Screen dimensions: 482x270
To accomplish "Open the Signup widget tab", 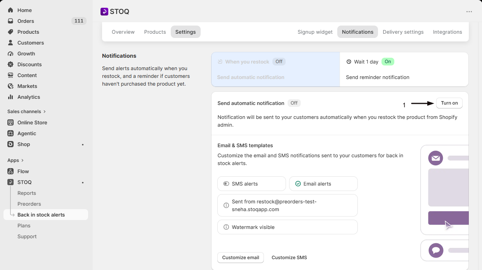I will [315, 32].
